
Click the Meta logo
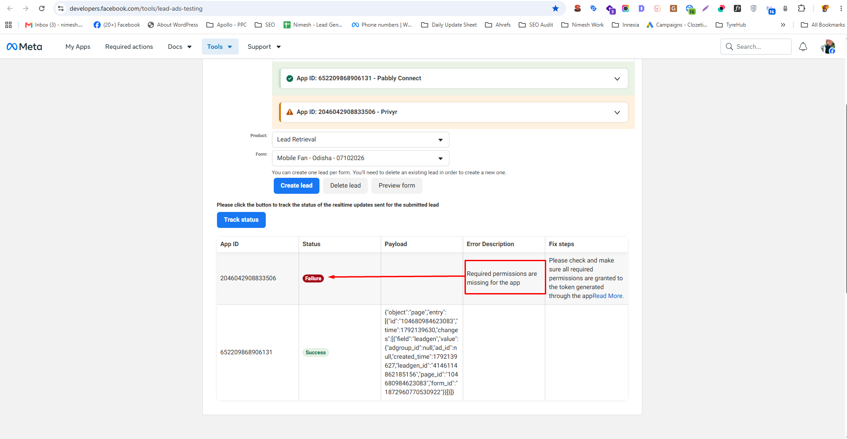click(24, 47)
